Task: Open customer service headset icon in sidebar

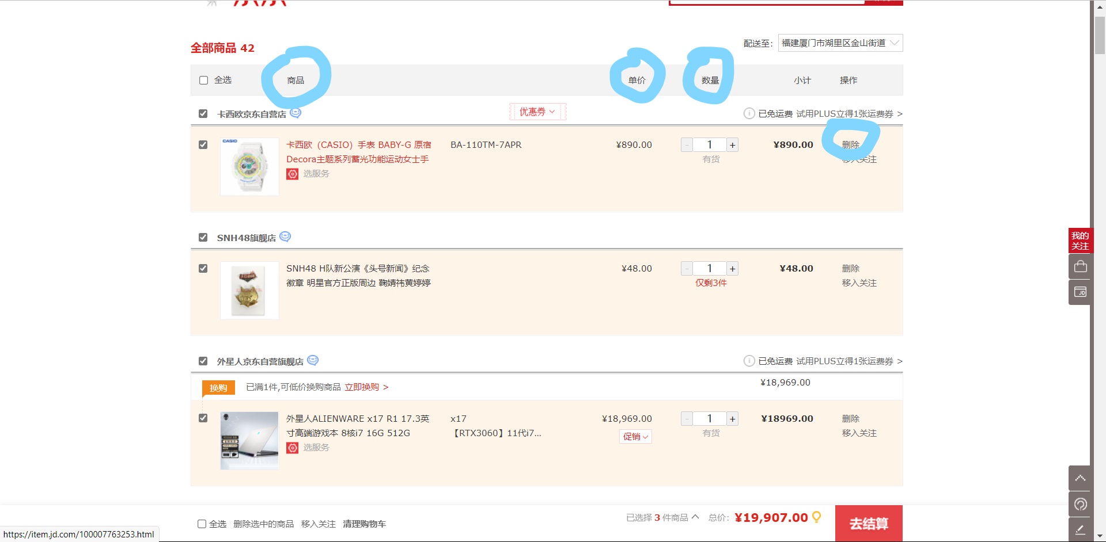Action: coord(1080,504)
